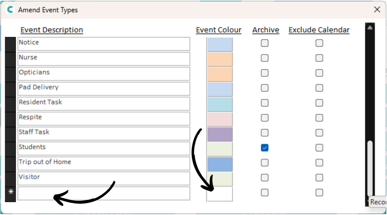This screenshot has height=215, width=387.
Task: Check Archive box for Staff Task
Action: pos(265,133)
